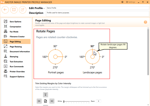150x106 pixels.
Task: Click the Text Extraction icon
Action: (x=6, y=61)
